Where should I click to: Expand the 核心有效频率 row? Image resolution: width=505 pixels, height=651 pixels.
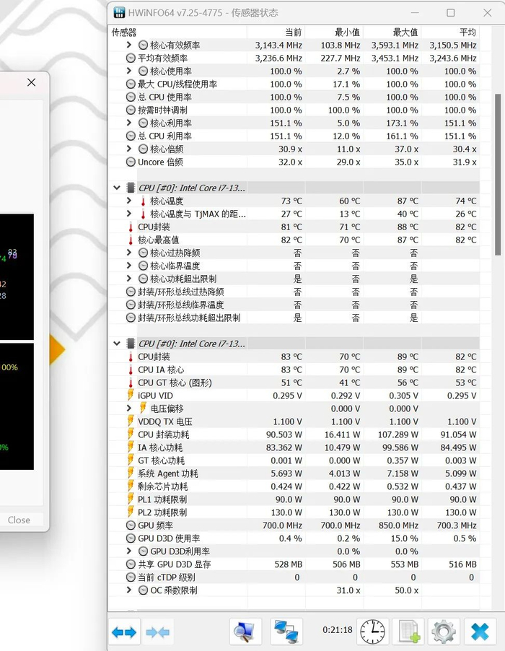(x=129, y=45)
